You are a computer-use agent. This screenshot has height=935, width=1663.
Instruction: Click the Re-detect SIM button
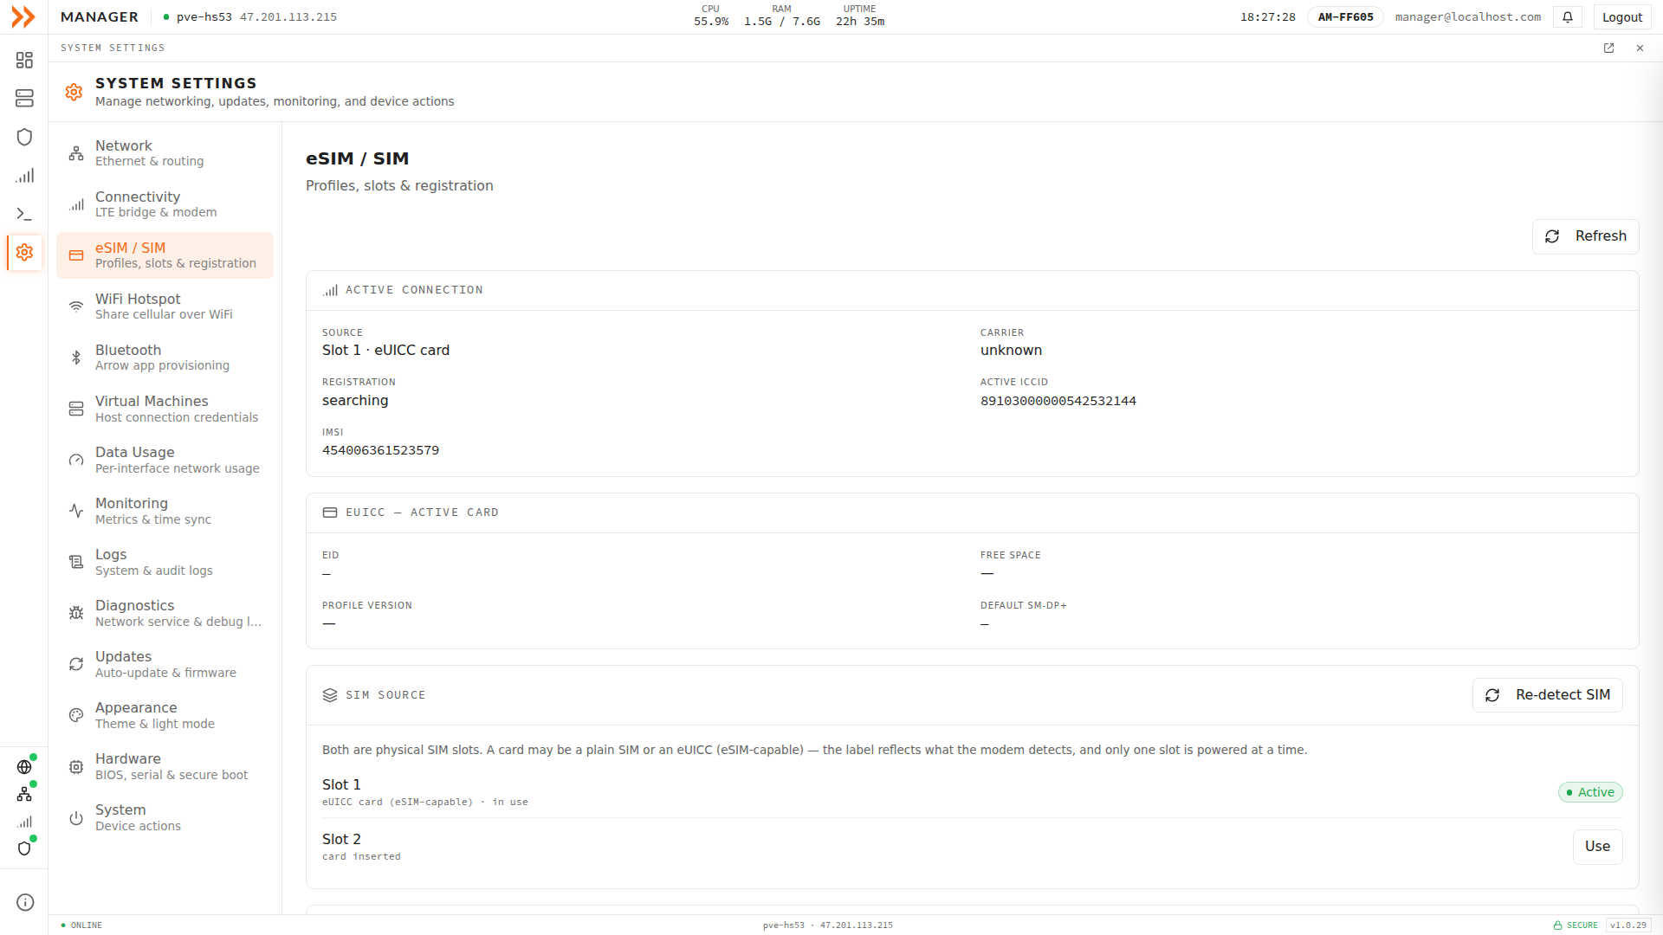coord(1547,695)
